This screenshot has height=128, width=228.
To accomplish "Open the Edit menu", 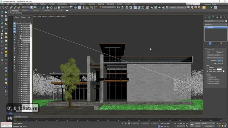I will point(8,4).
